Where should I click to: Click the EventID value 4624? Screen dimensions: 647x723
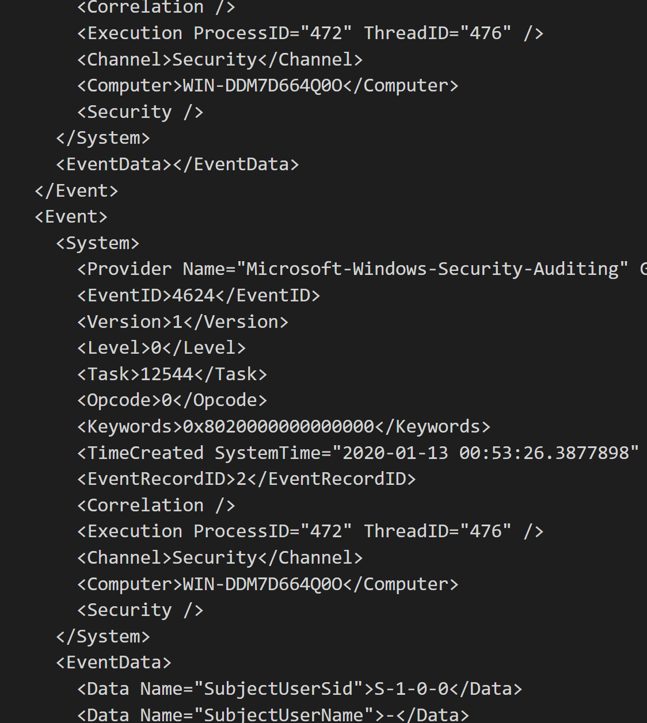[193, 296]
